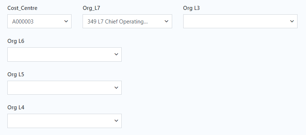Open the empty Org L6 combo box
Image resolution: width=306 pixels, height=135 pixels.
click(x=65, y=54)
